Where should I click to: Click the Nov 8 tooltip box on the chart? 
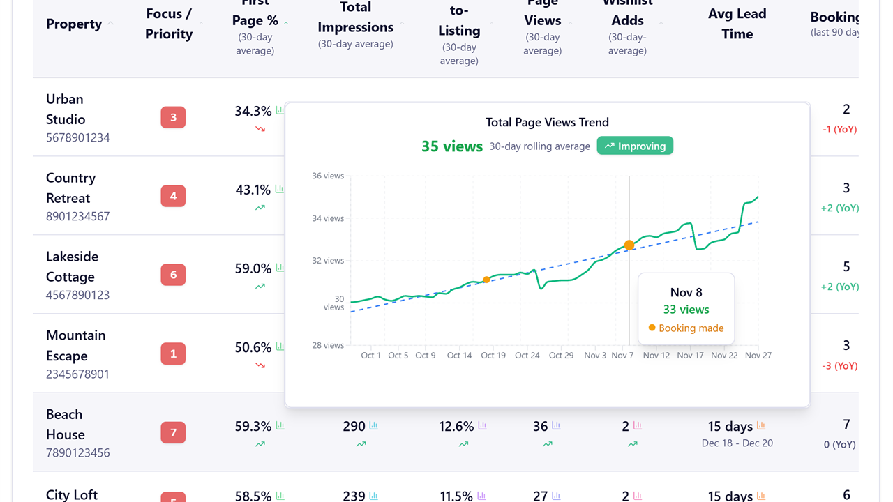(x=686, y=309)
